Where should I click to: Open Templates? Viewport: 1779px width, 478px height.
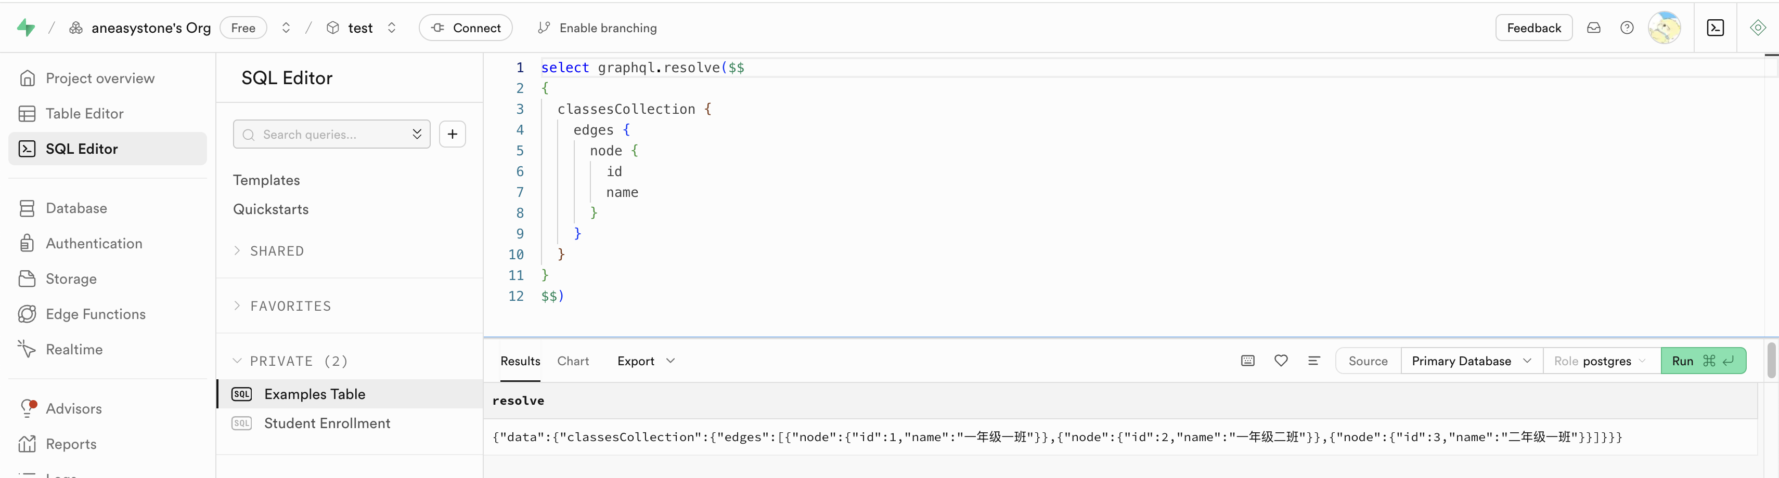[x=266, y=180]
